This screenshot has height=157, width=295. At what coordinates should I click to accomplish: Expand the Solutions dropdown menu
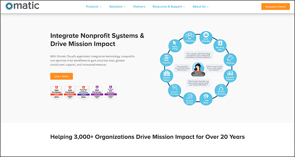[x=117, y=7]
